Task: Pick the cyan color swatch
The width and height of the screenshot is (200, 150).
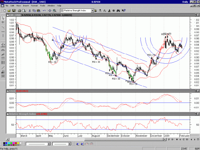Action: pyautogui.click(x=9, y=143)
